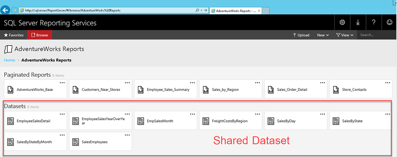Click the SQL Server Reporting Services title
The height and width of the screenshot is (157, 397).
(50, 23)
